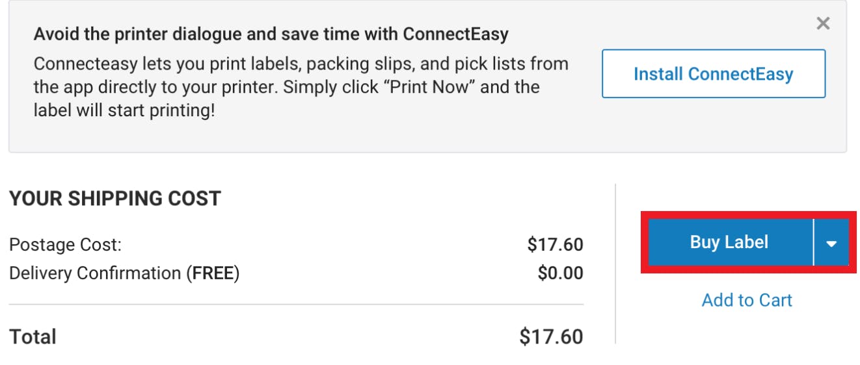Click the YOUR SHIPPING COST heading
Viewport: 860px width, 365px height.
click(115, 198)
